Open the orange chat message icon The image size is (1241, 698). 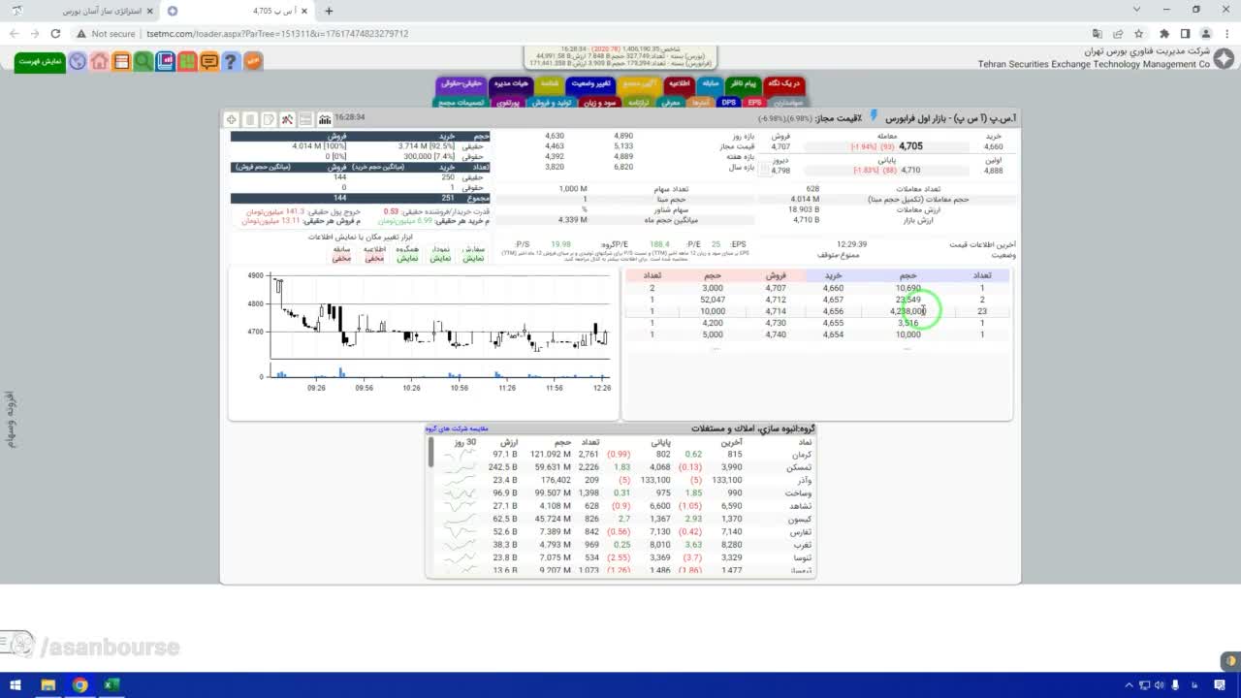click(208, 61)
